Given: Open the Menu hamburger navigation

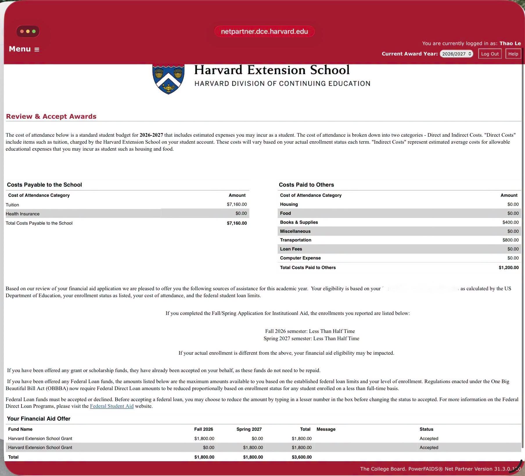Looking at the screenshot, I should click(x=24, y=49).
